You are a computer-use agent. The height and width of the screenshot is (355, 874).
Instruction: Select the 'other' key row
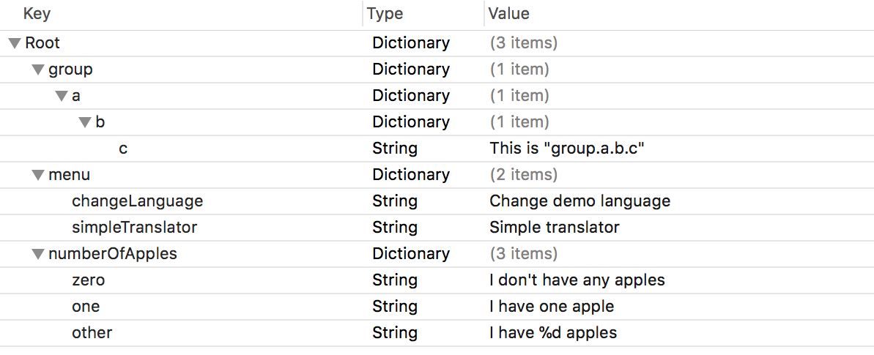pyautogui.click(x=92, y=333)
